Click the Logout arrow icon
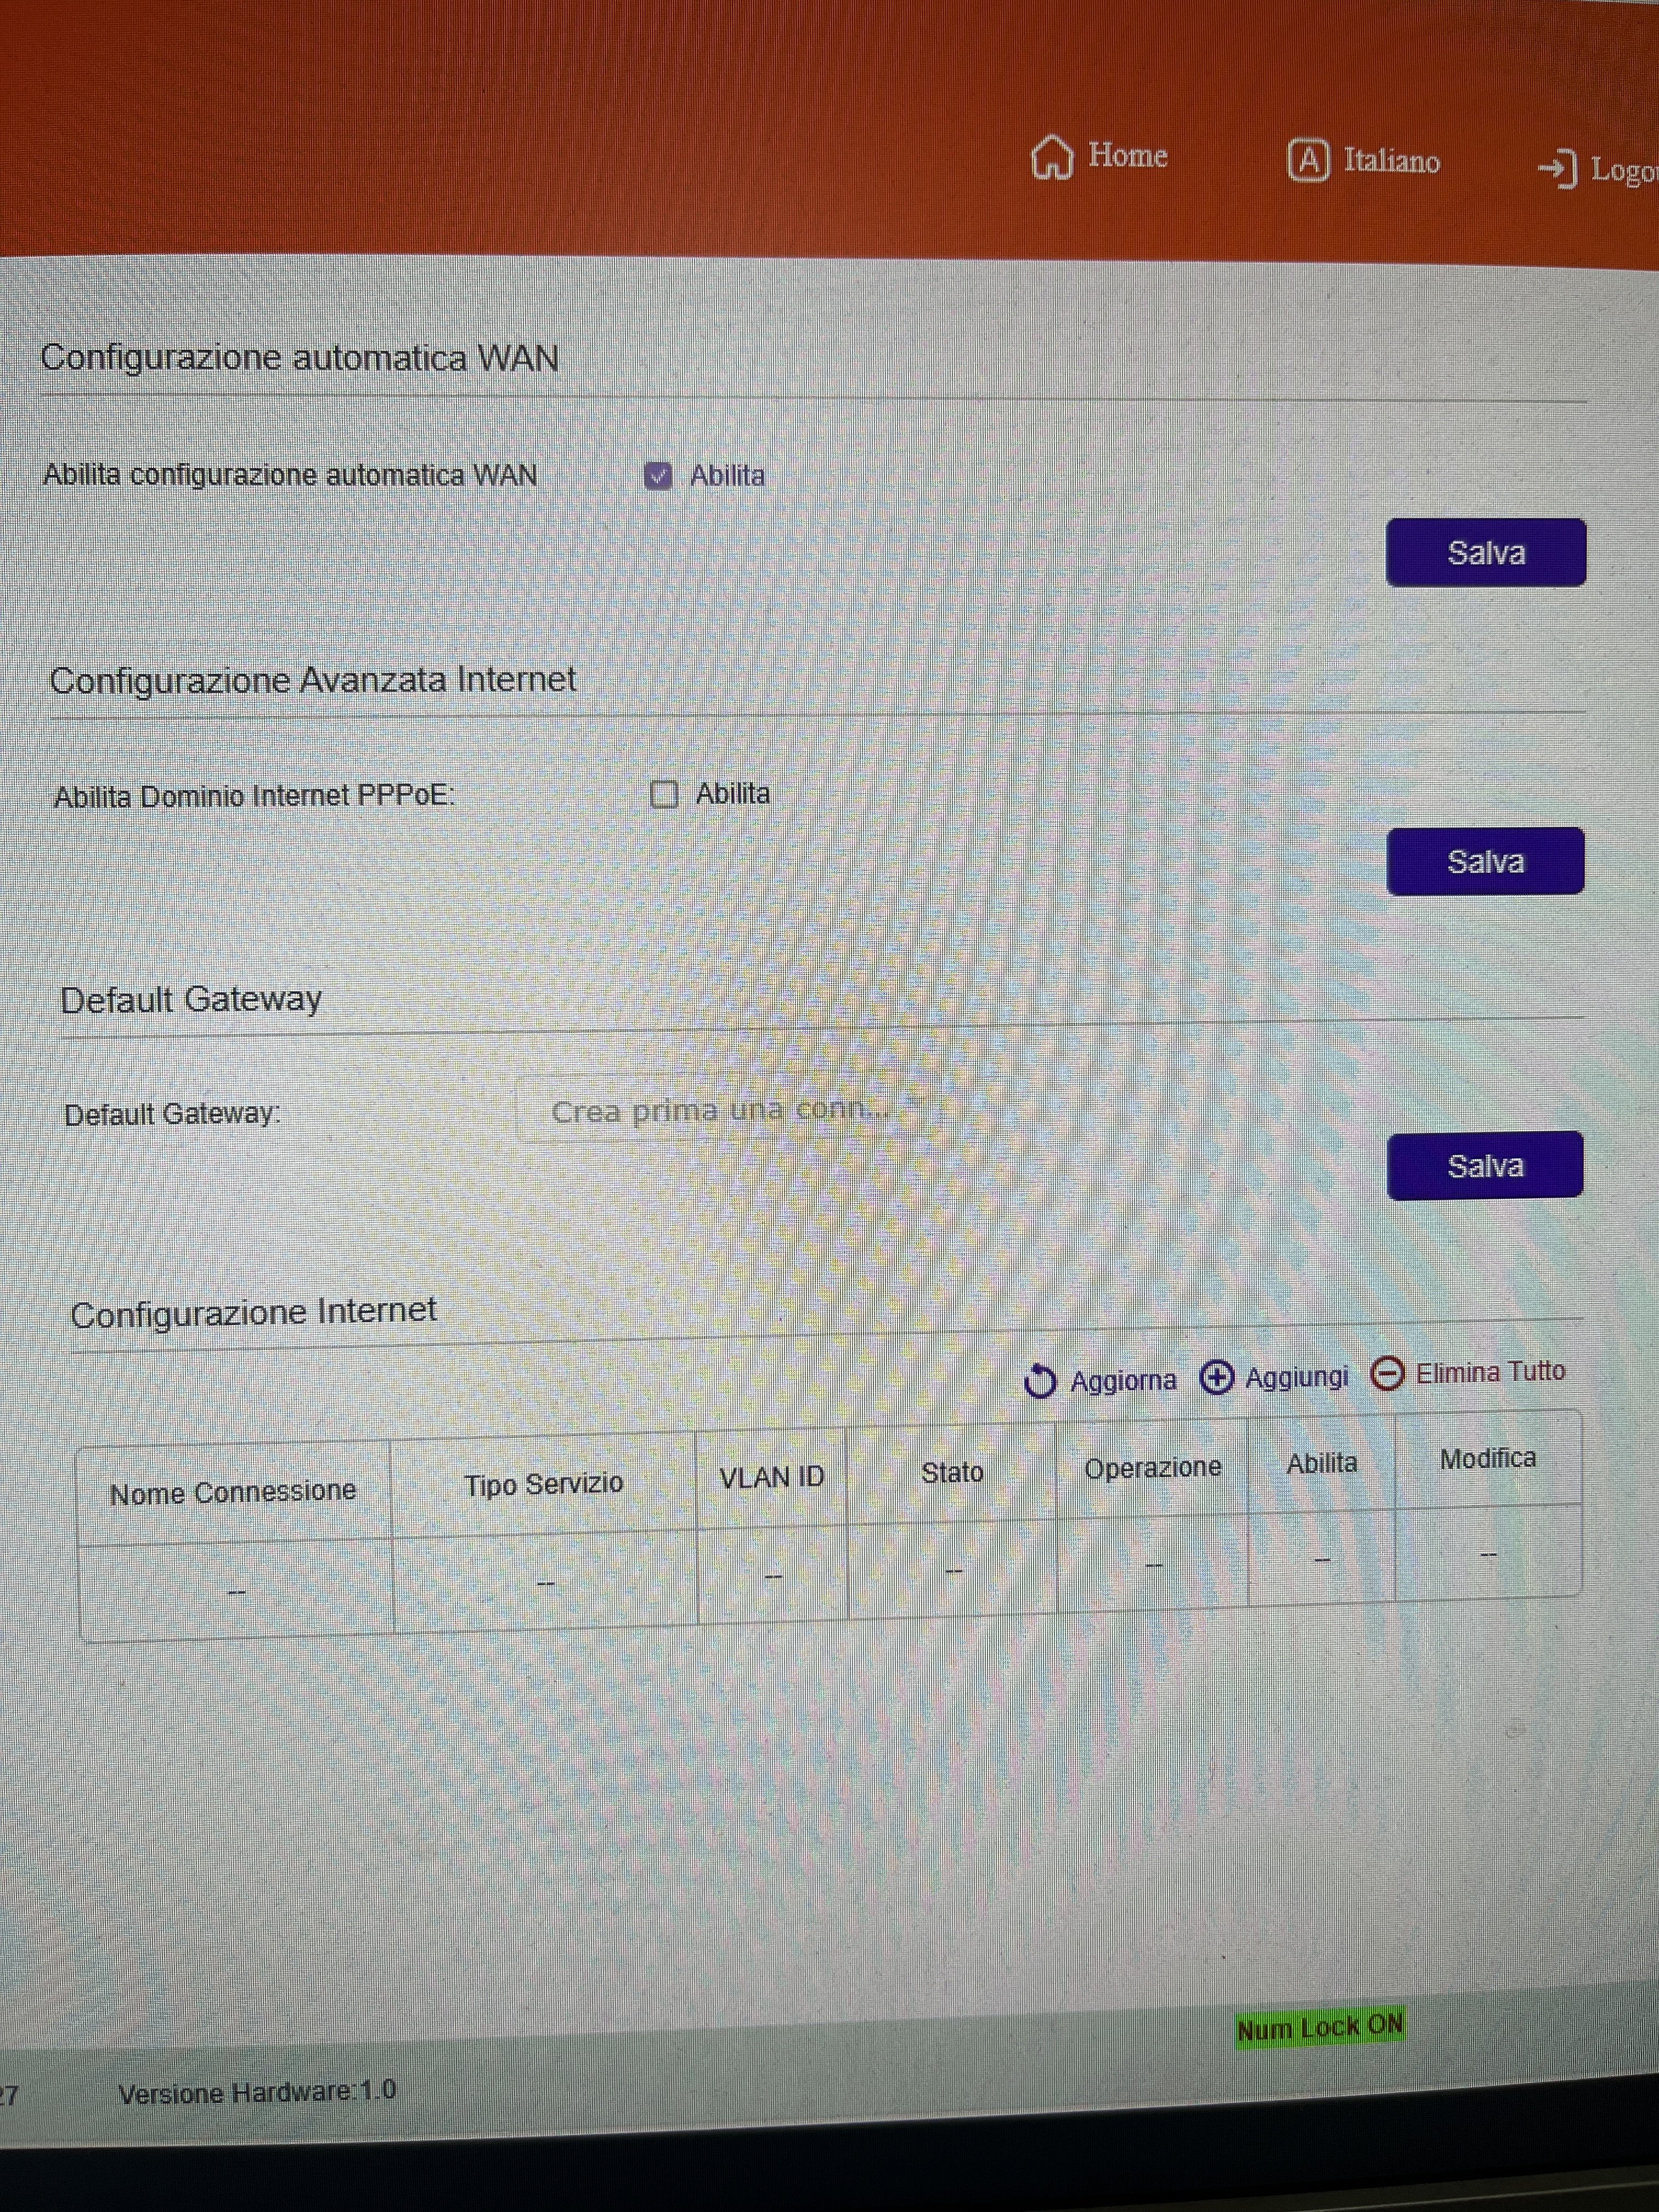This screenshot has width=1659, height=2212. click(1556, 169)
